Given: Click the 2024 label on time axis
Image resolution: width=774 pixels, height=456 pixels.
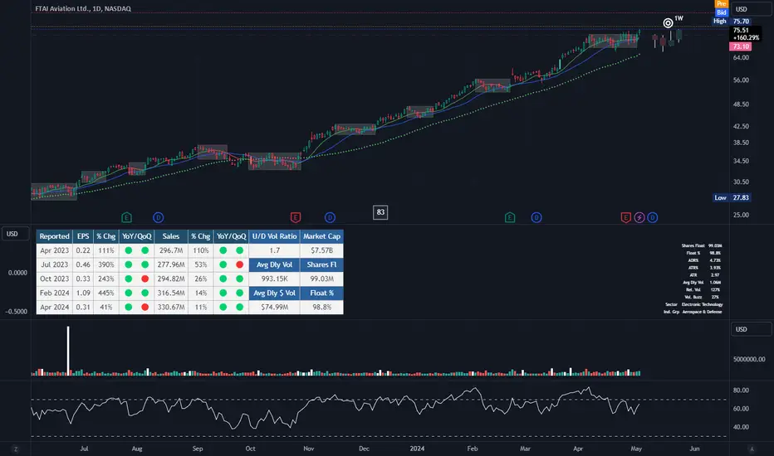Looking at the screenshot, I should click(x=417, y=449).
